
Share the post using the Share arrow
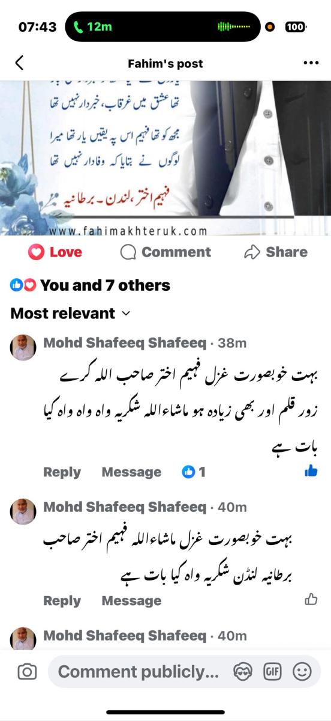(276, 252)
